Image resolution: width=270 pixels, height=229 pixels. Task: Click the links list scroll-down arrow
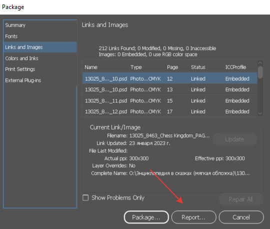coord(260,113)
